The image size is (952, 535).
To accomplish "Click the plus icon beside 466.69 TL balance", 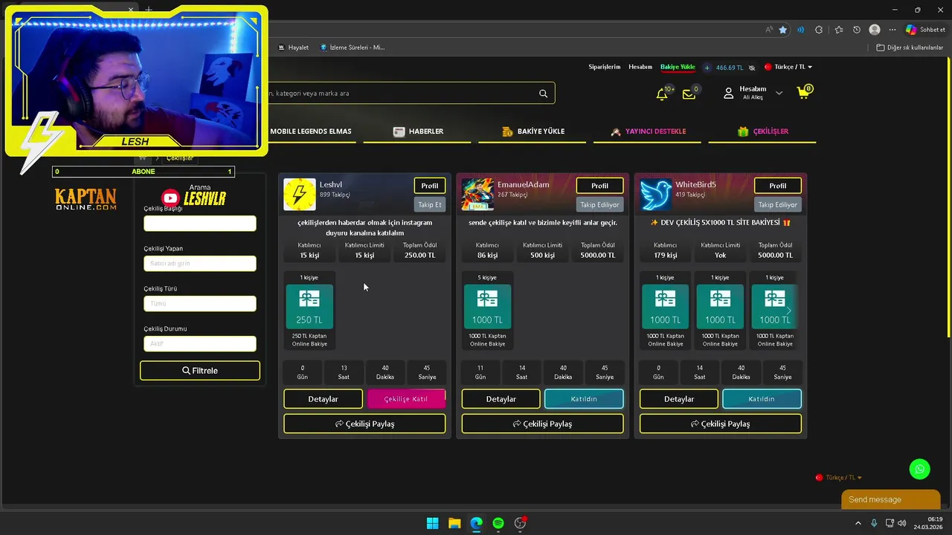I will click(707, 68).
